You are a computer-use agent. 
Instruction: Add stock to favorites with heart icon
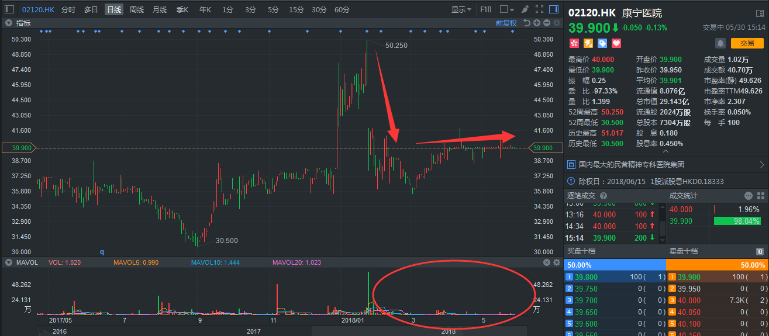616,43
